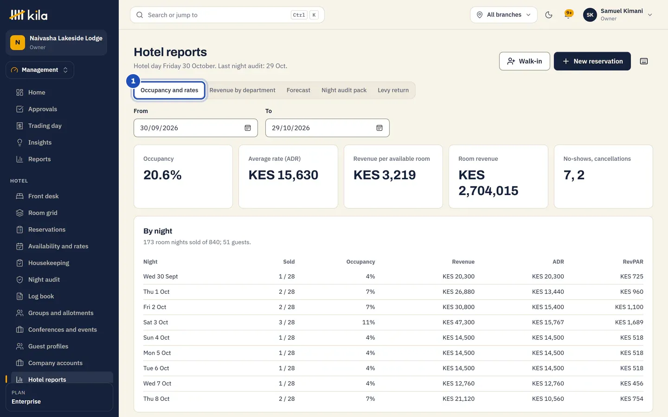668x417 pixels.
Task: Expand the Management workspace switcher
Action: [40, 70]
